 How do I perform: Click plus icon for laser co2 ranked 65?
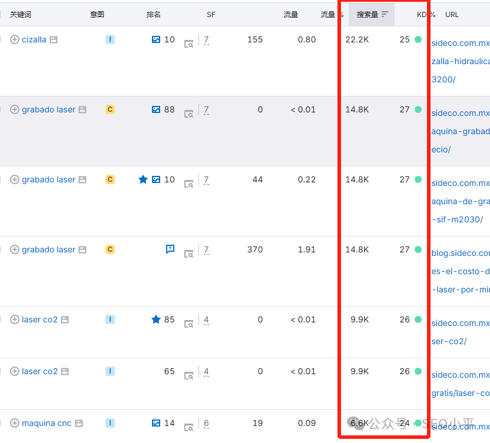[x=14, y=371]
